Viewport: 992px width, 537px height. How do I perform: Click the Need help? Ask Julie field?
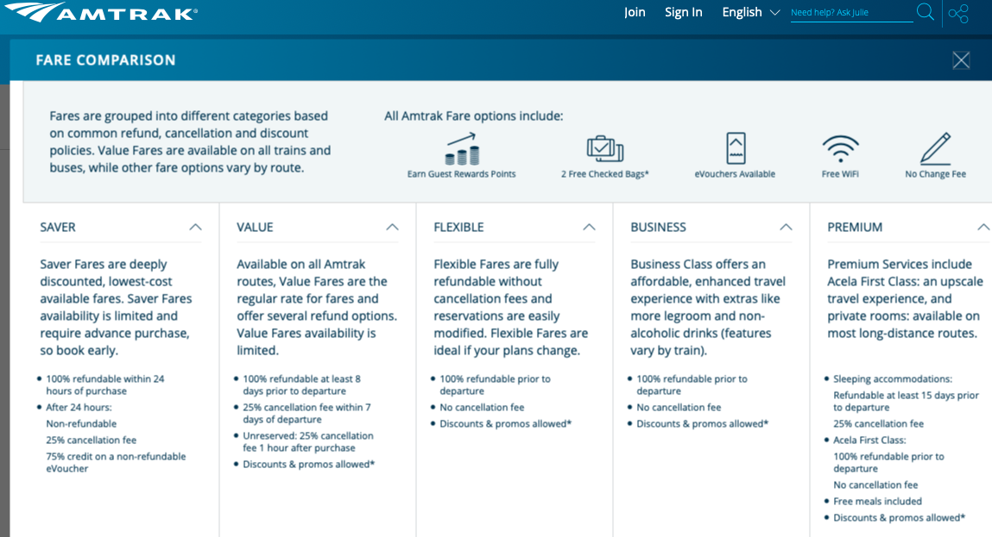[851, 13]
